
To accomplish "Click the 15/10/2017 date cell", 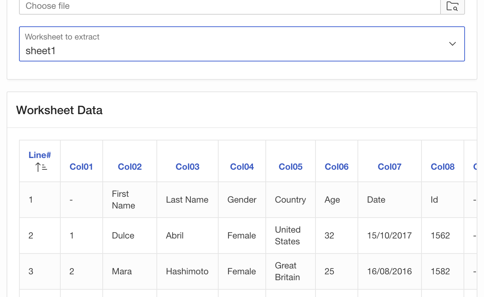I will [389, 236].
